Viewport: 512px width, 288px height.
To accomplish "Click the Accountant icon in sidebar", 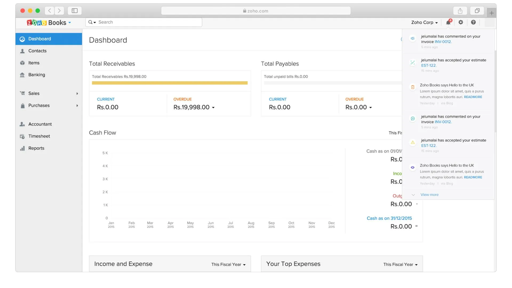I will (22, 124).
